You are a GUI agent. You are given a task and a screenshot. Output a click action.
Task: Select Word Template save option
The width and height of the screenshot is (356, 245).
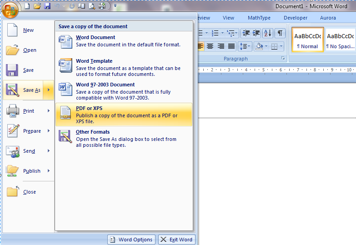click(x=124, y=67)
